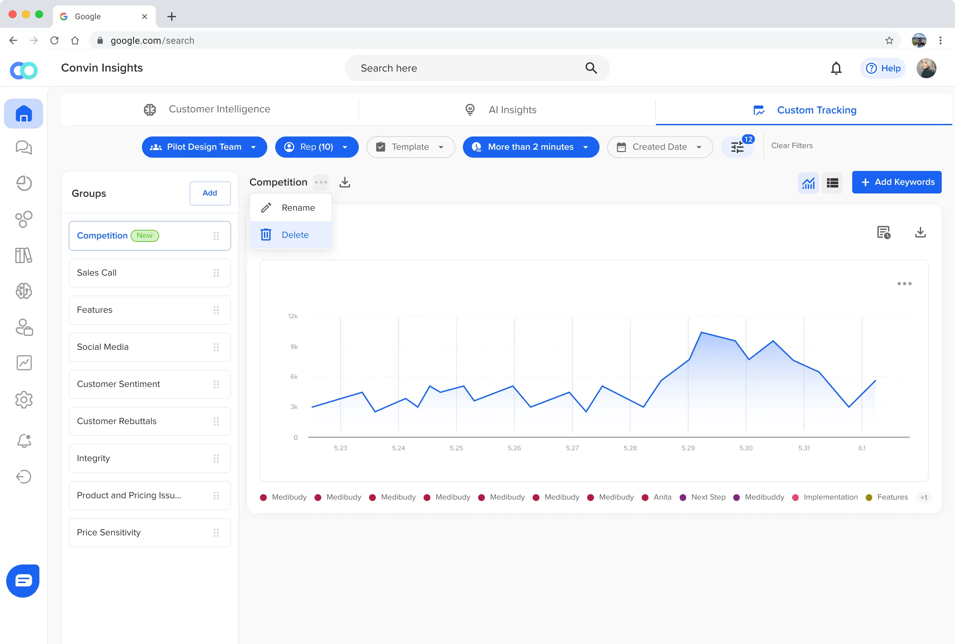Open the Convin home dashboard icon
The height and width of the screenshot is (644, 955).
24,114
